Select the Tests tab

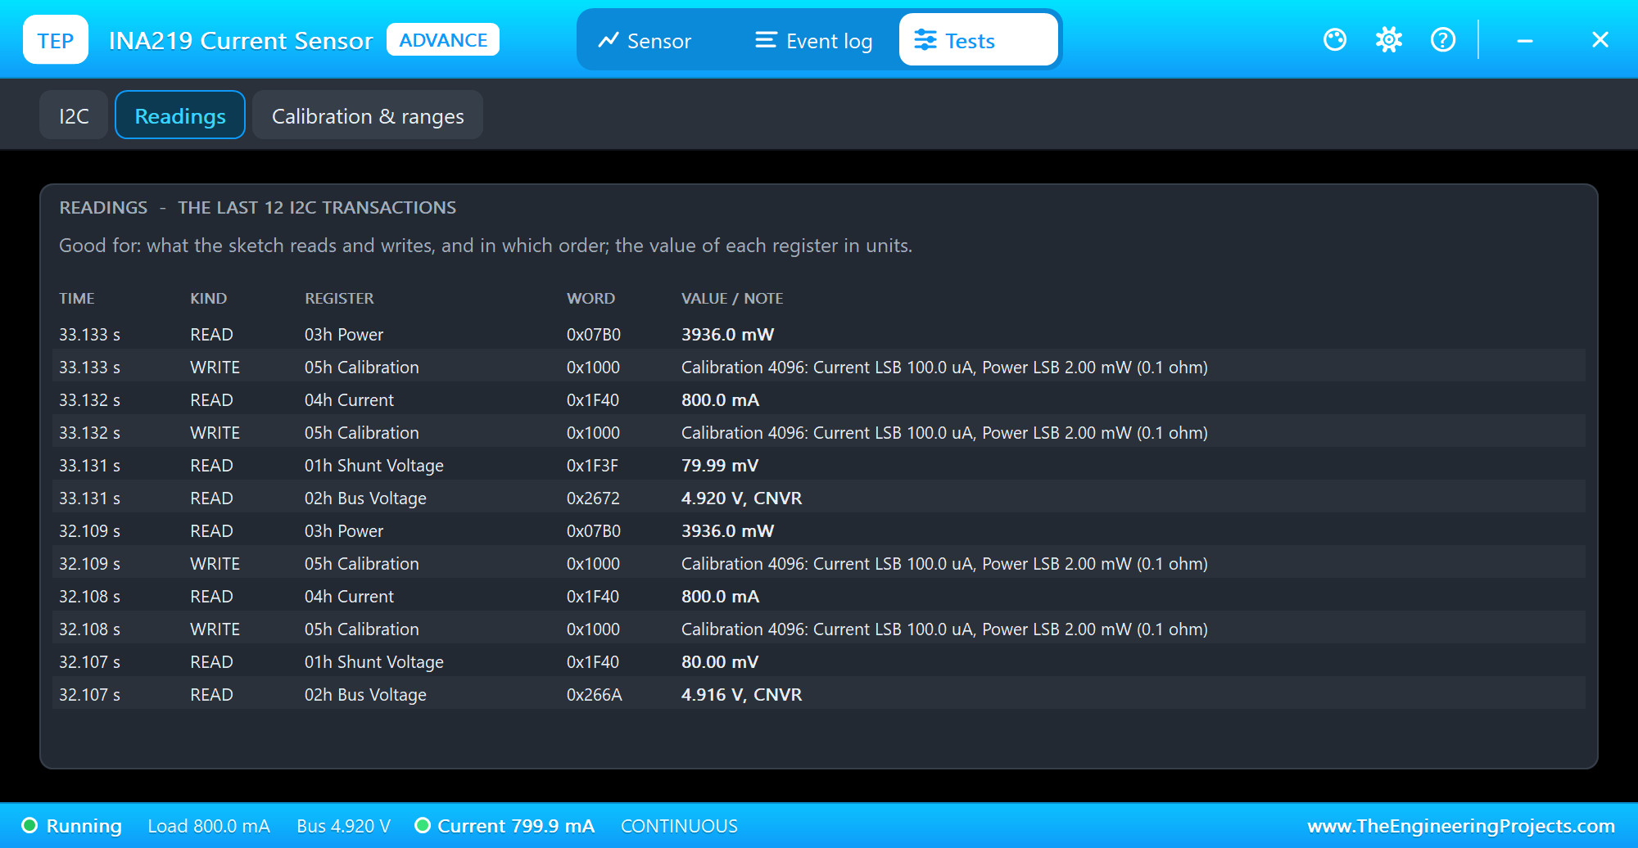[x=978, y=40]
